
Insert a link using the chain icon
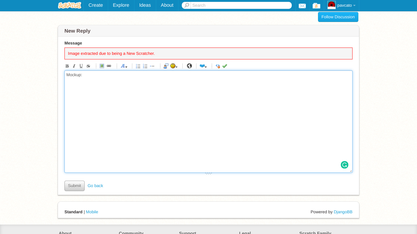point(109,66)
